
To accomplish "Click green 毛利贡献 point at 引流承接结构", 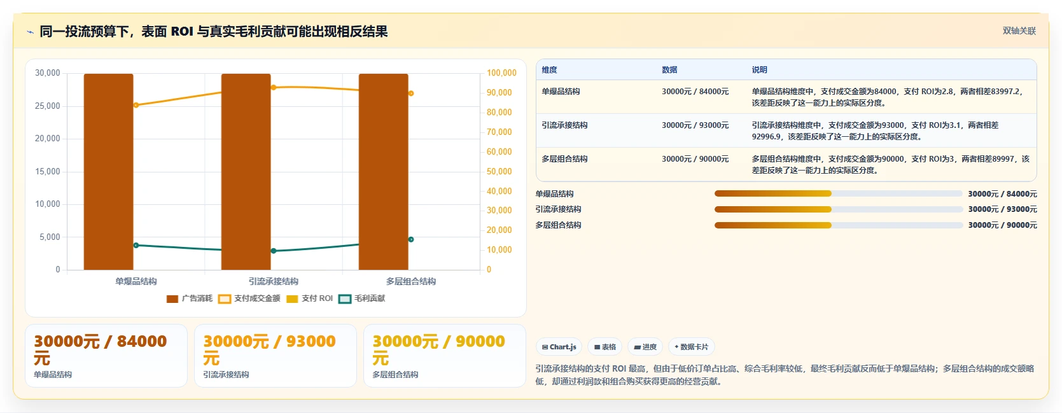I will click(x=274, y=251).
